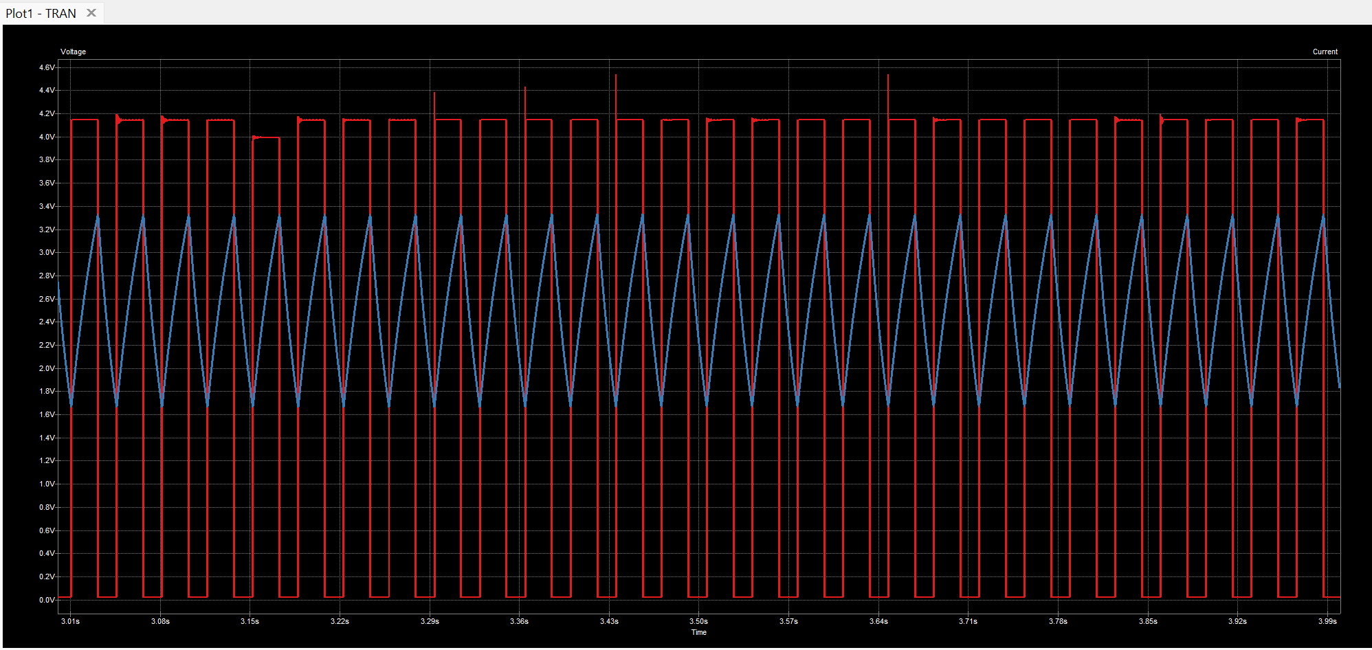1372x650 pixels.
Task: Click the 1.8V voltage tick label
Action: [47, 391]
